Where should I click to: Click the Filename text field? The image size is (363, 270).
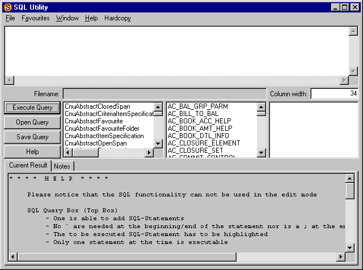[164, 93]
